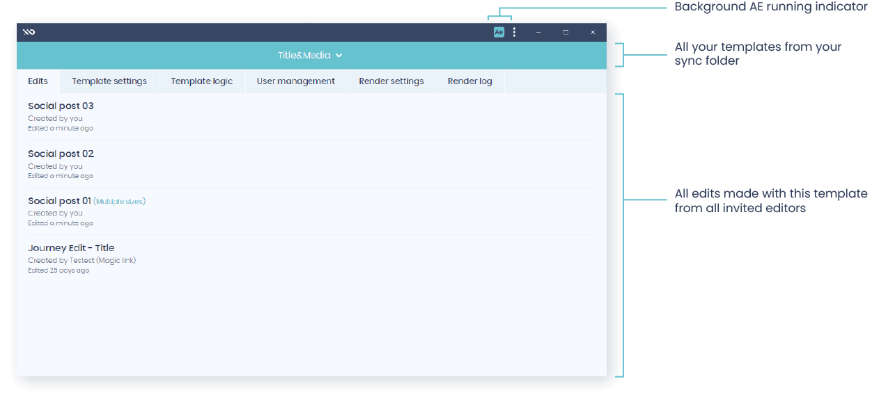The width and height of the screenshot is (895, 402).
Task: Minimize the application window
Action: (538, 32)
